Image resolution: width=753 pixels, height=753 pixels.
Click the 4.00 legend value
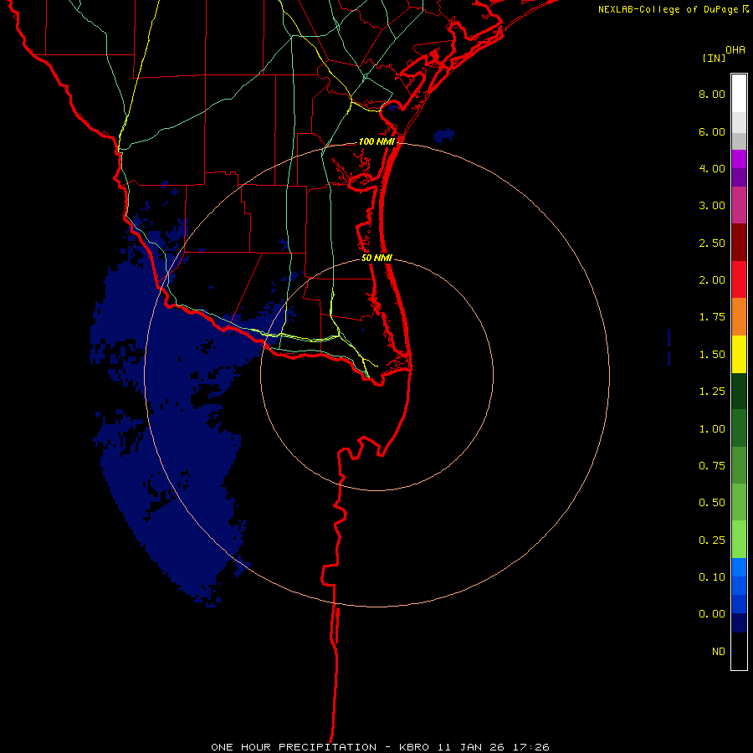click(712, 168)
